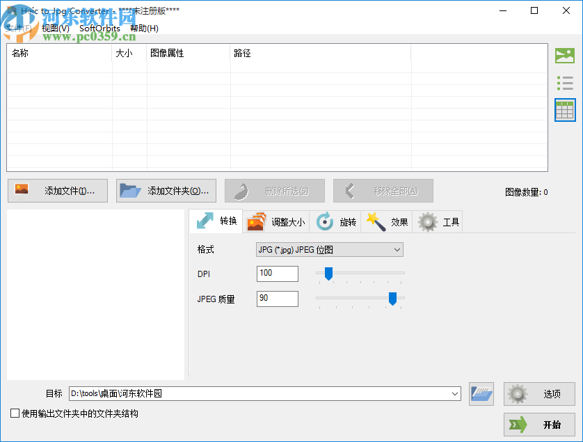
Task: Click inside the DPI input field
Action: click(277, 274)
